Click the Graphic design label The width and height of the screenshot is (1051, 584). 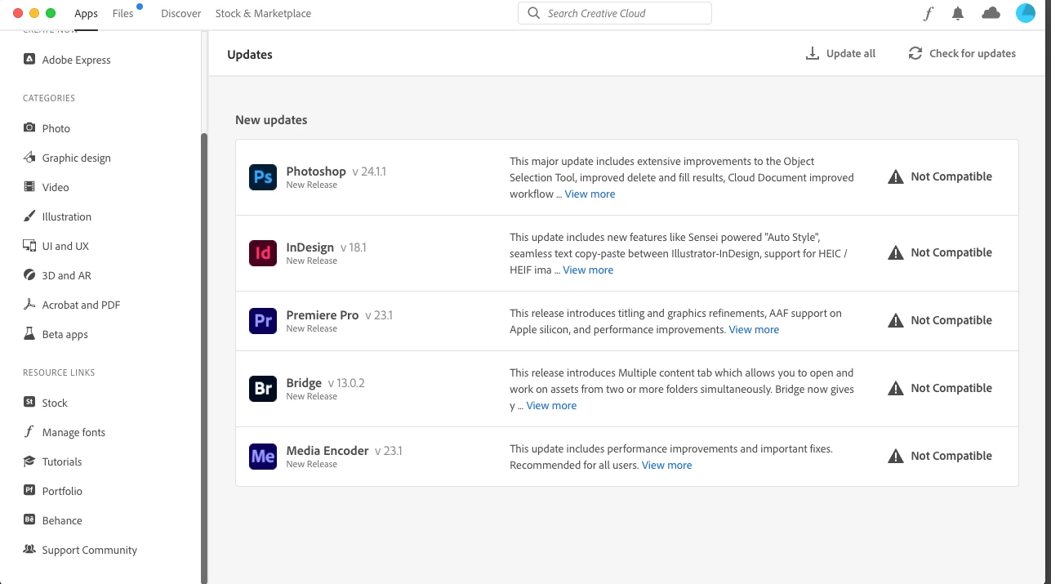click(76, 158)
